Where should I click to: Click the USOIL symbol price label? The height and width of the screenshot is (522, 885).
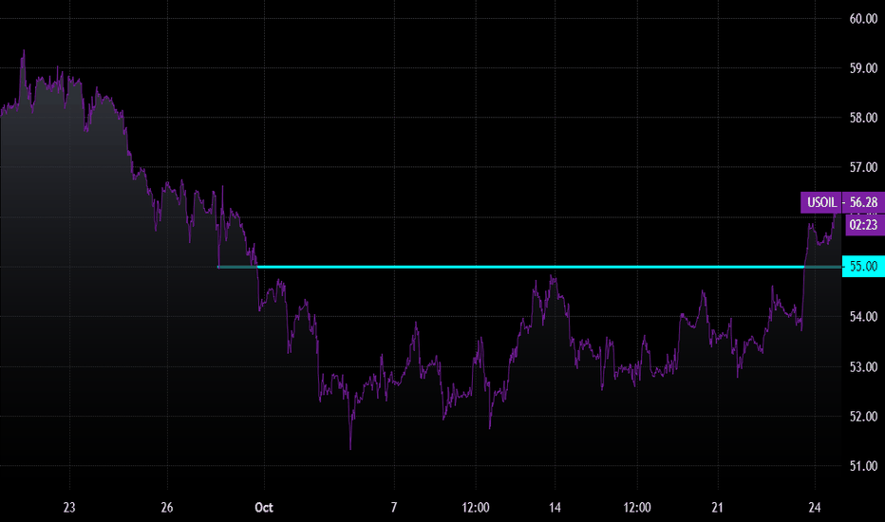click(821, 202)
